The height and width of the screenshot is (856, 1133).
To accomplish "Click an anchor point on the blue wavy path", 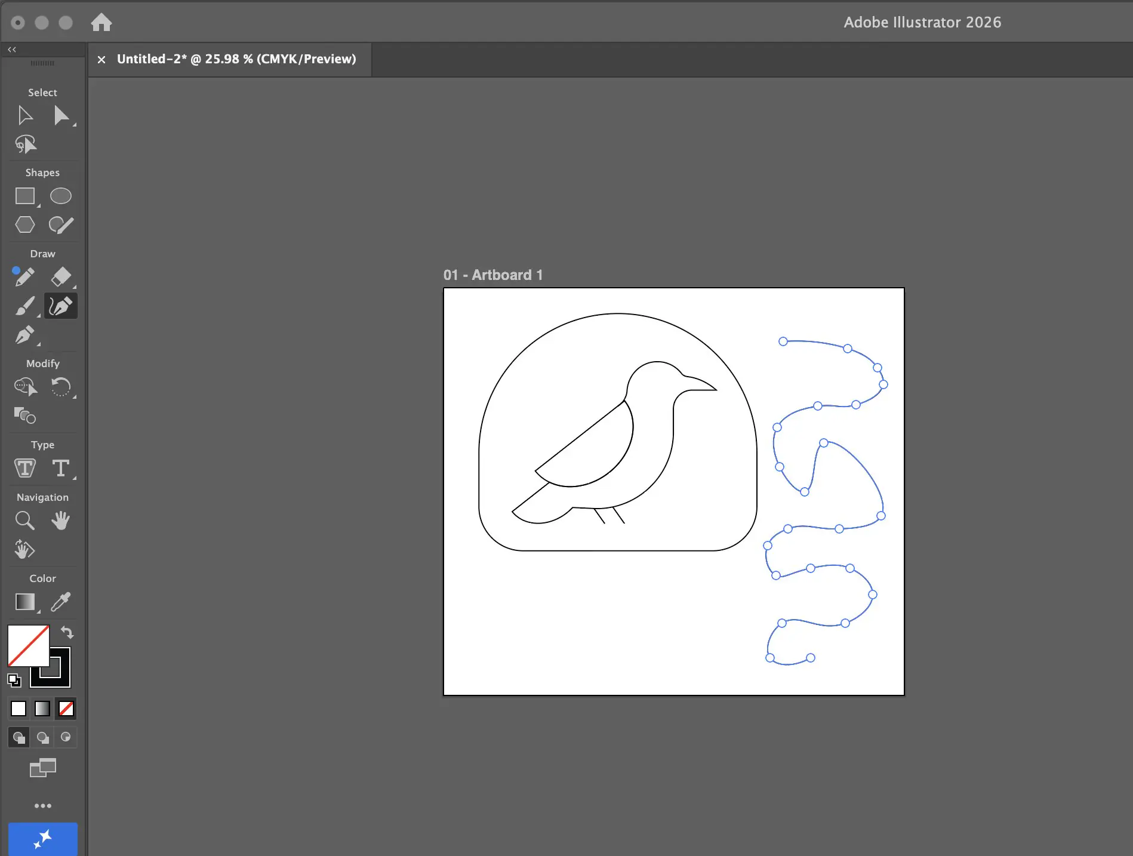I will click(x=782, y=341).
